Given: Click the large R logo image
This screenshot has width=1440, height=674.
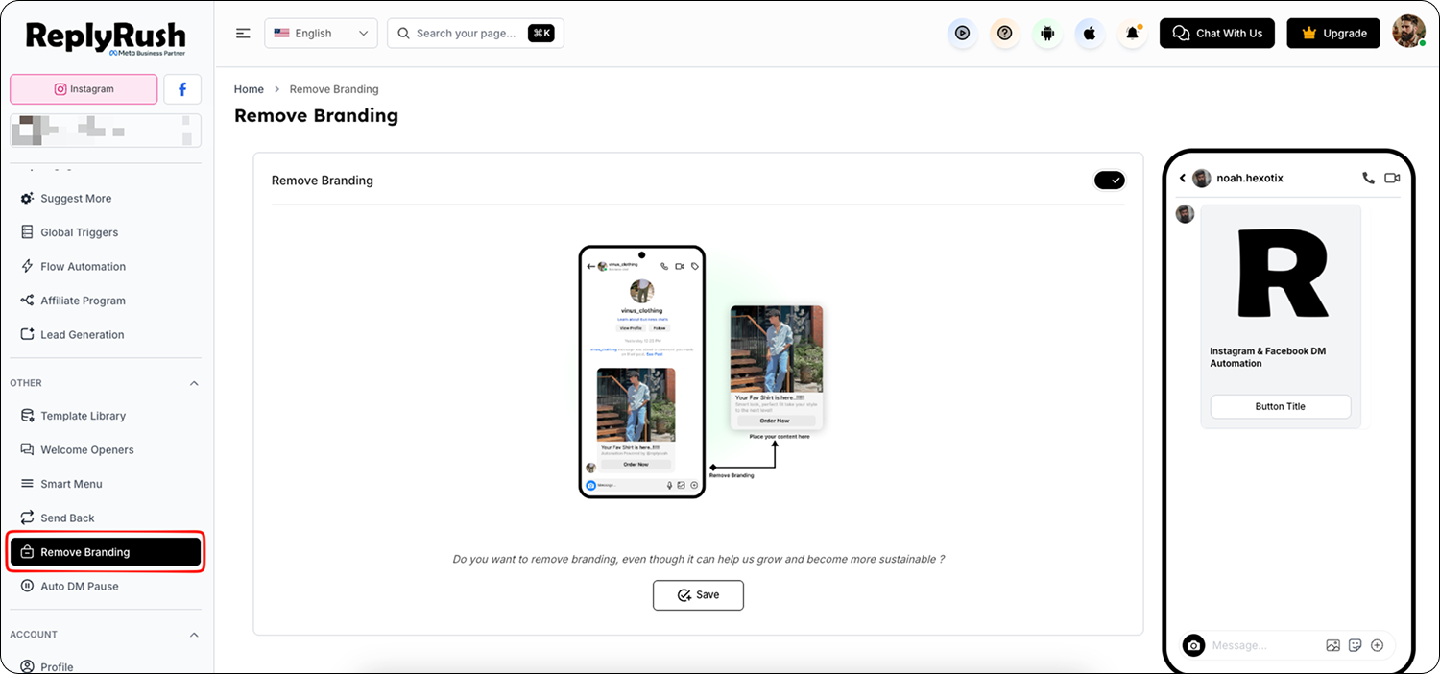Looking at the screenshot, I should pos(1281,274).
